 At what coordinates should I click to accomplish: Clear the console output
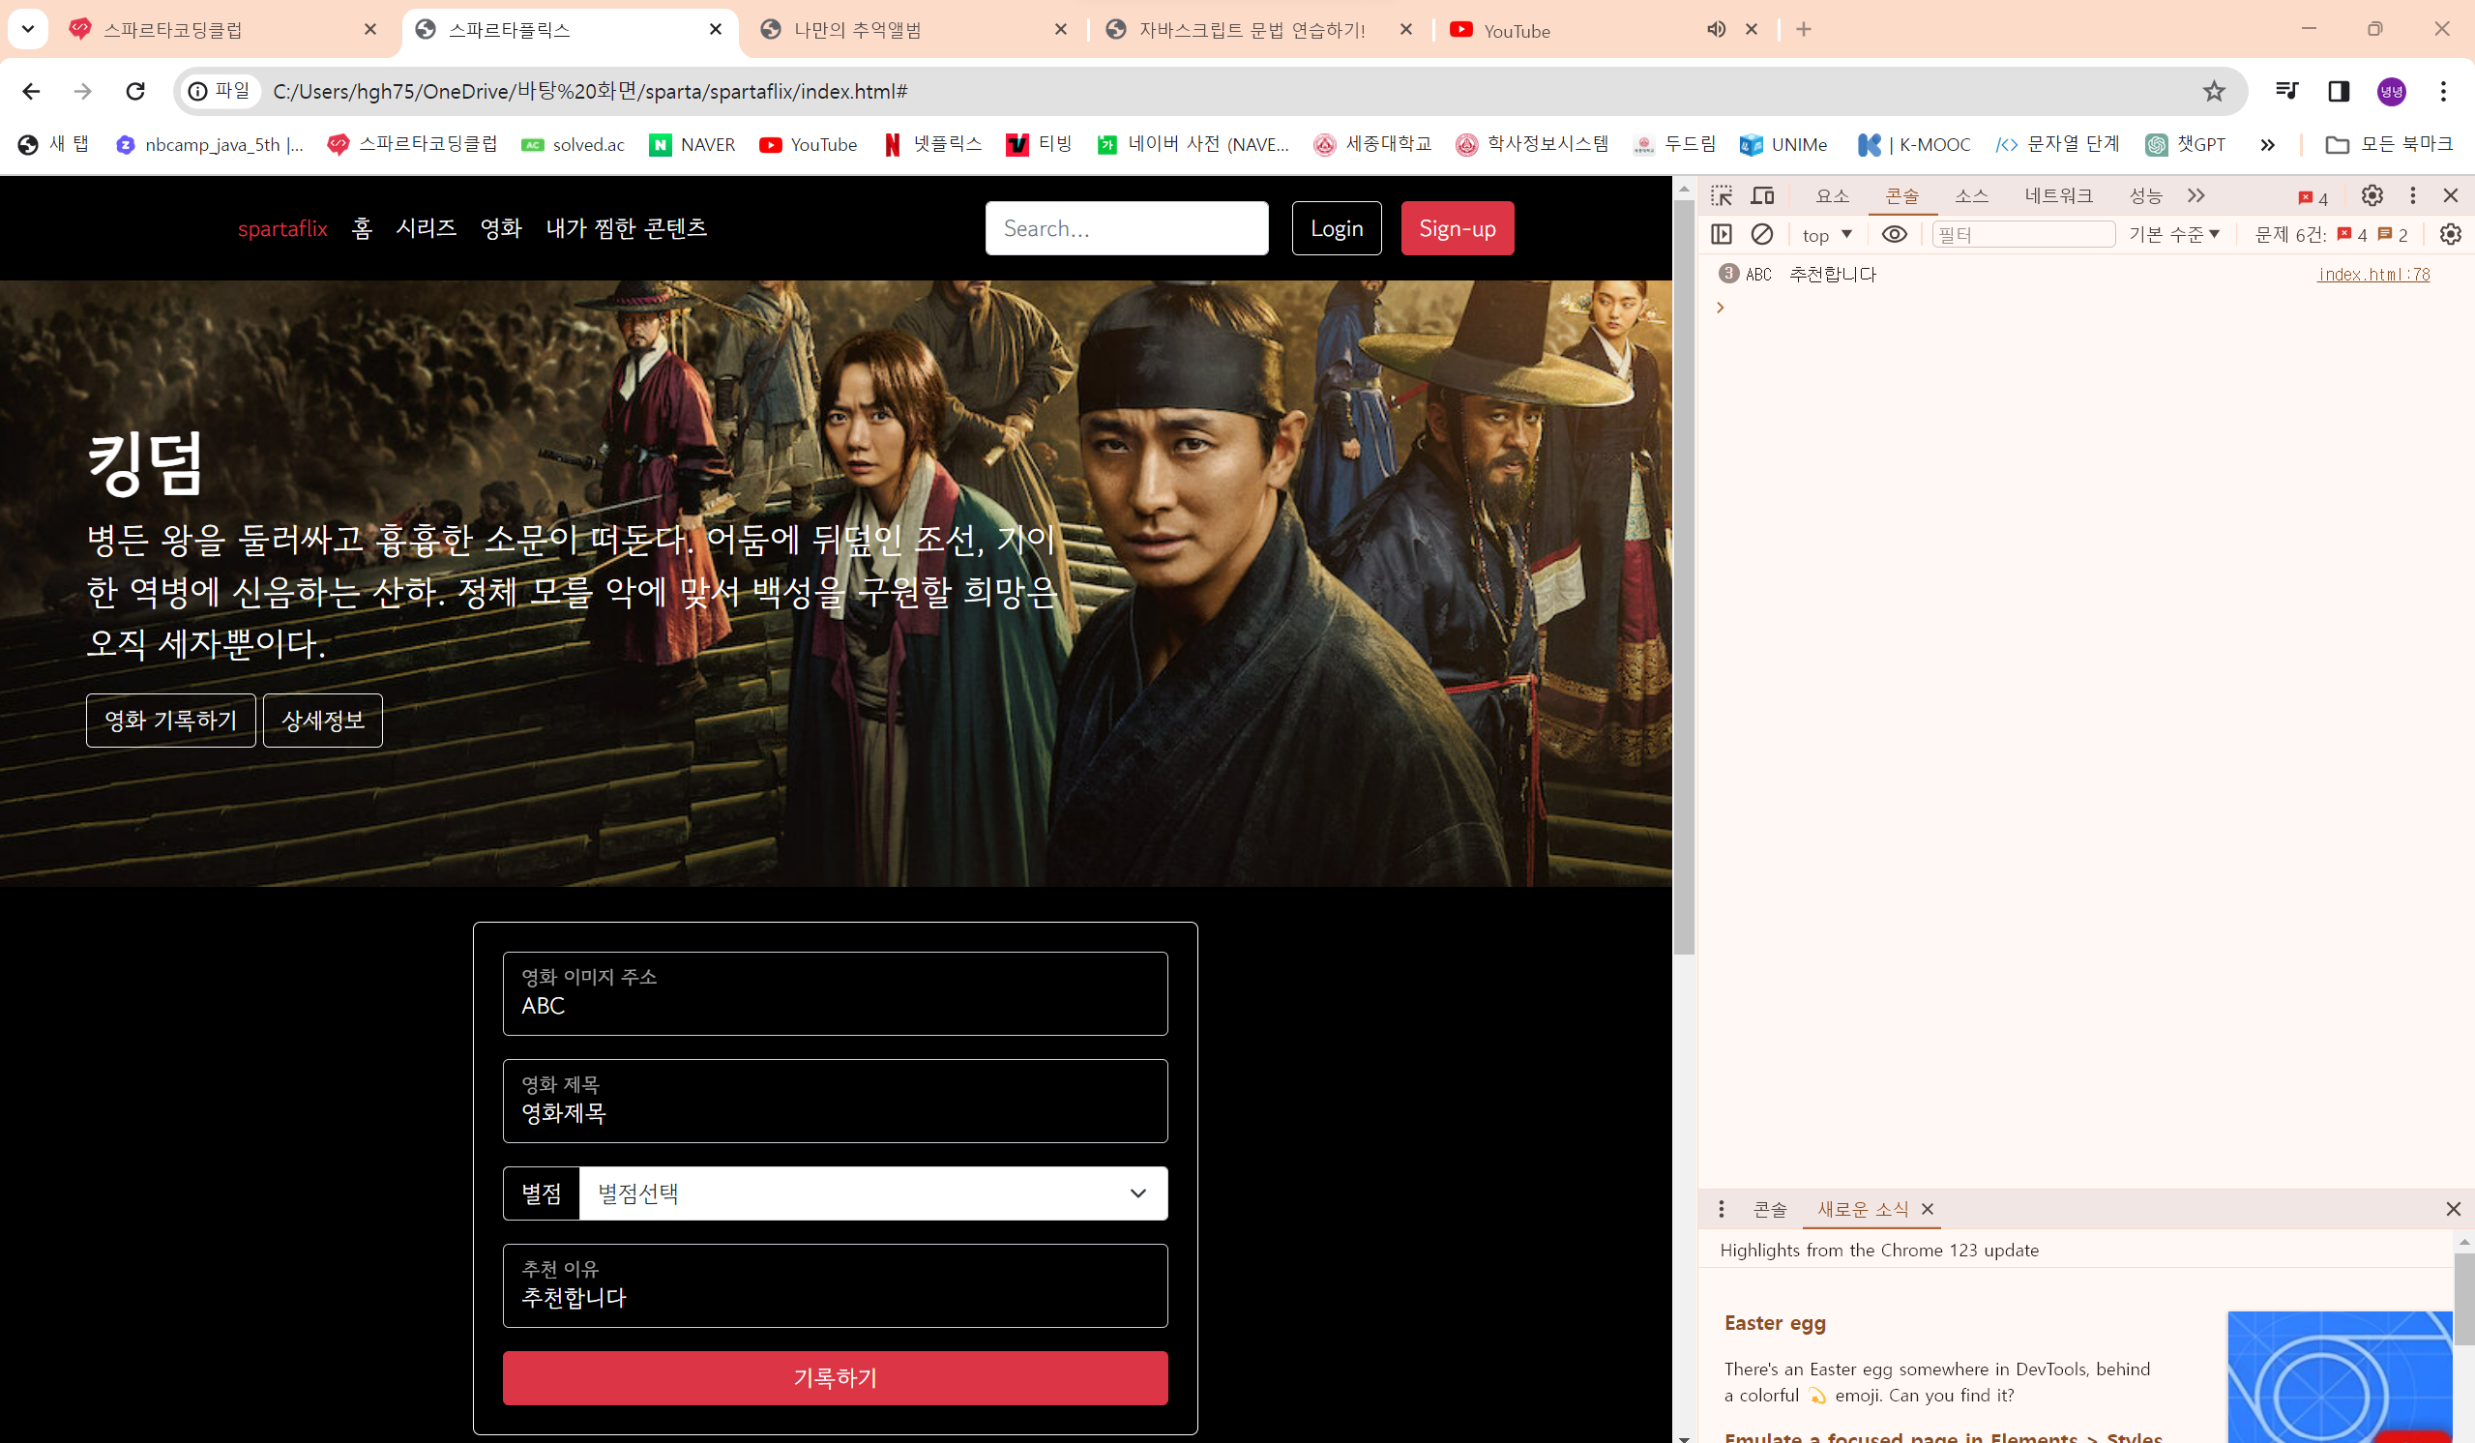1762,234
